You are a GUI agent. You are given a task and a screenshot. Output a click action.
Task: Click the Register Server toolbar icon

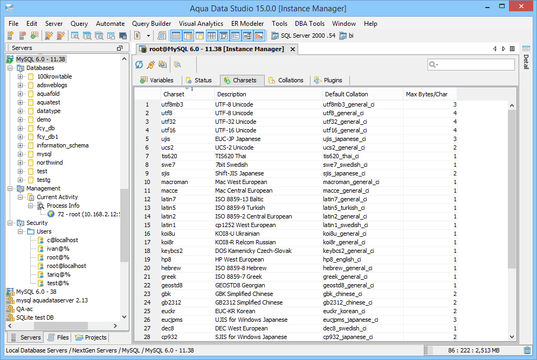10,35
